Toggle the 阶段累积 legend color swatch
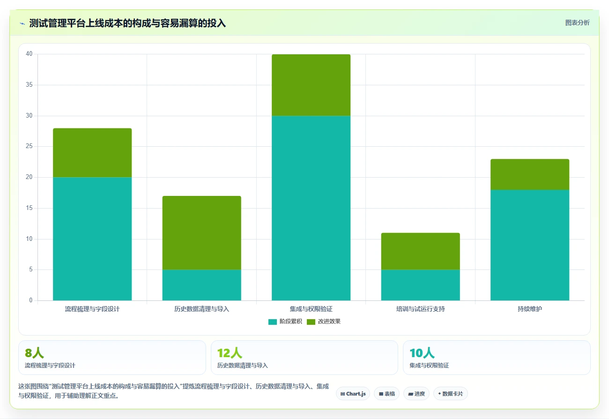609x419 pixels. [273, 322]
